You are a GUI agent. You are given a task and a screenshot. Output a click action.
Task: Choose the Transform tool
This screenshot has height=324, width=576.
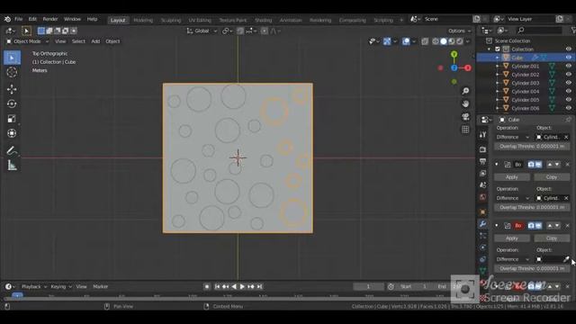(x=12, y=133)
